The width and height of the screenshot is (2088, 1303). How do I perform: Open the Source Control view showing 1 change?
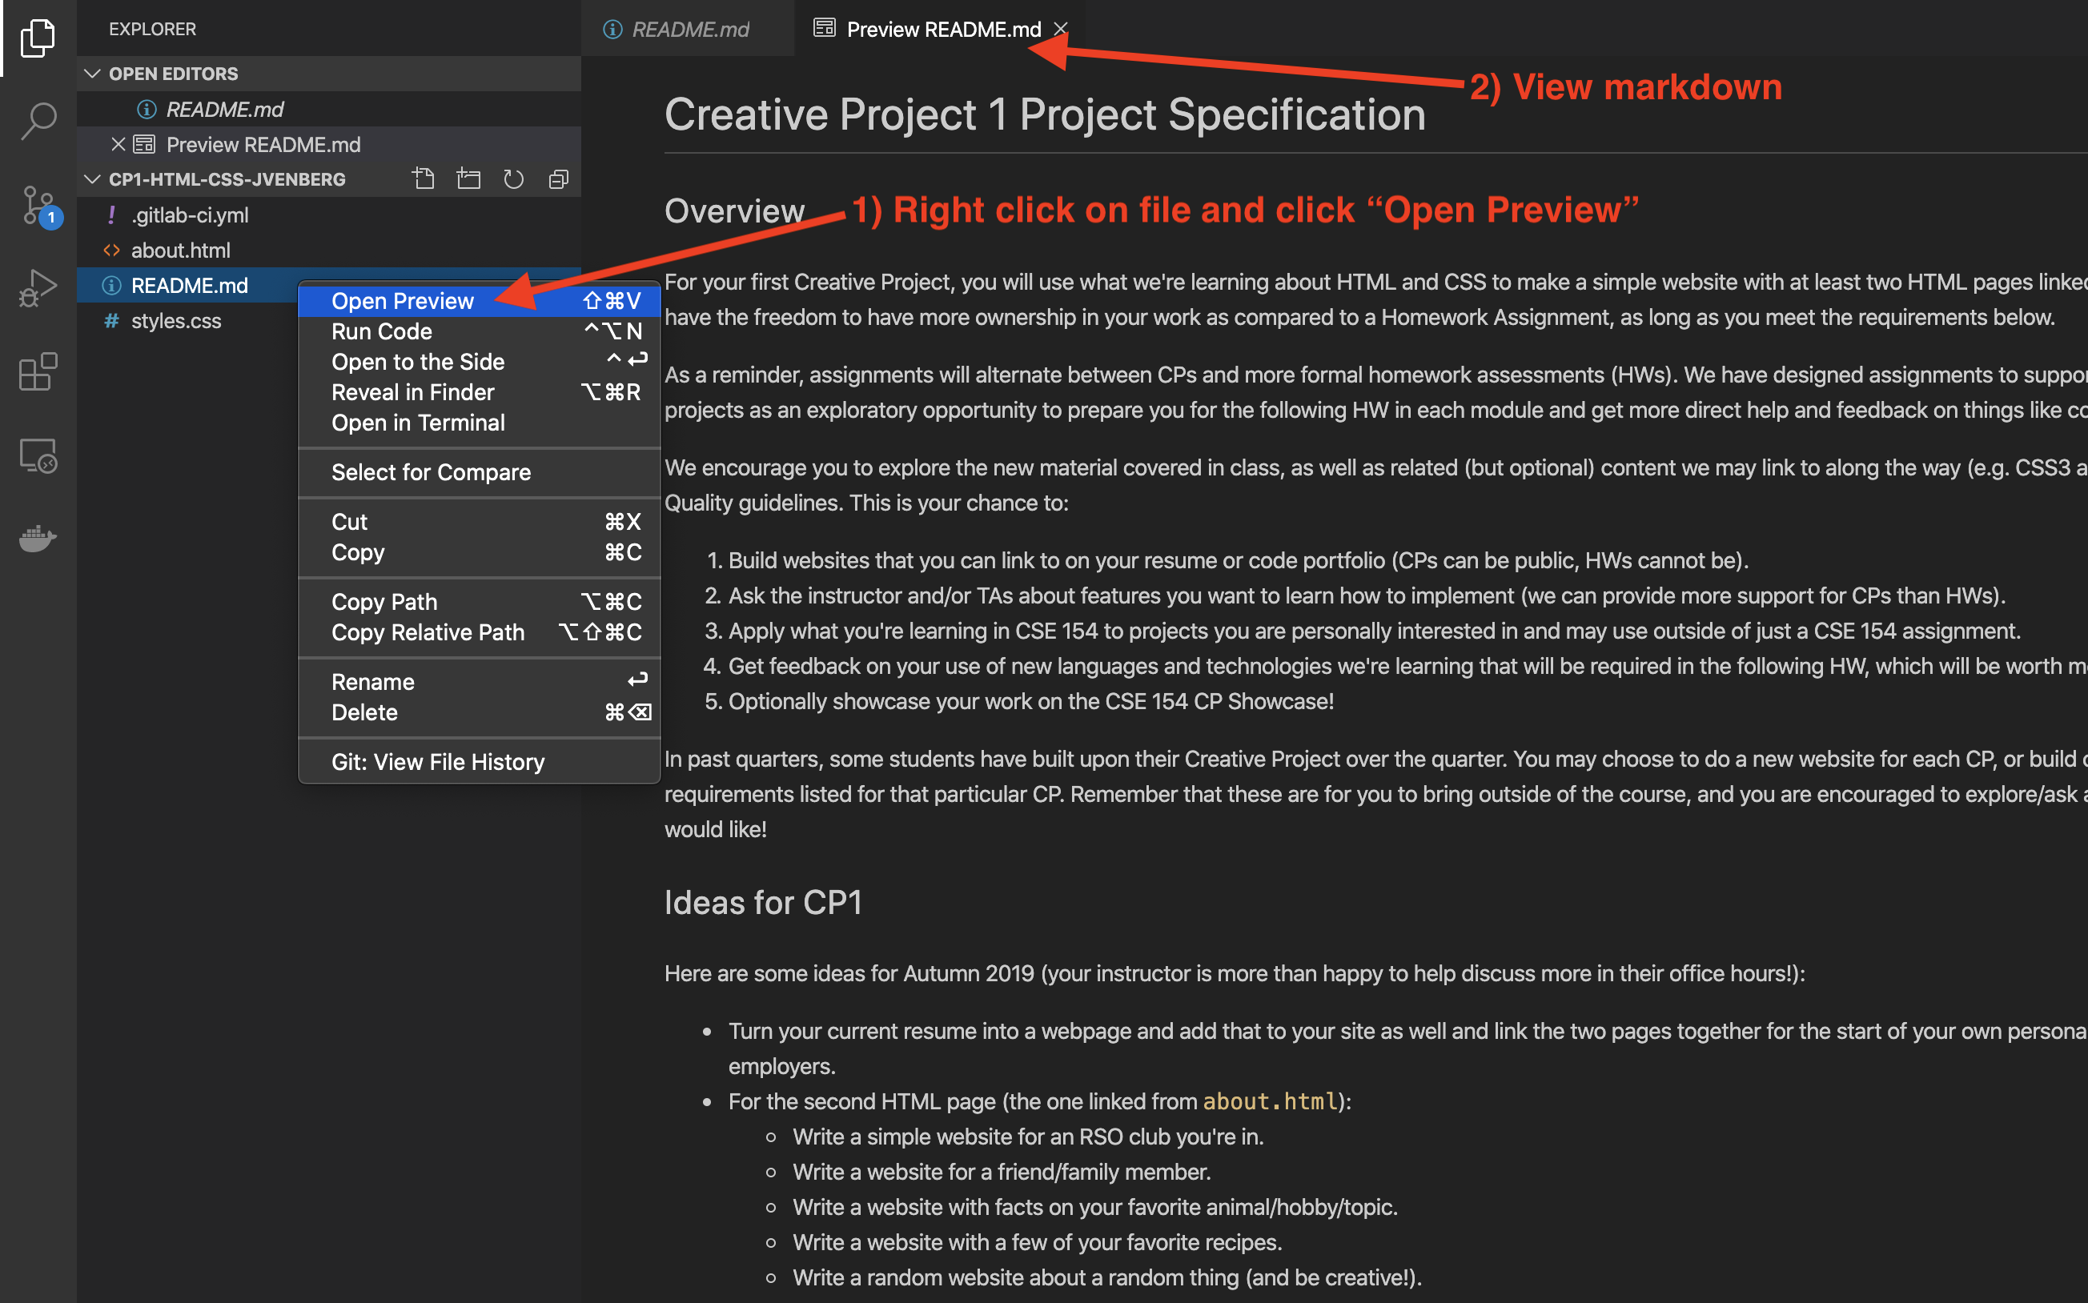pyautogui.click(x=38, y=205)
